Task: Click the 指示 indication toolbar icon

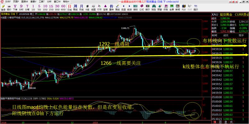Action: click(x=148, y=7)
